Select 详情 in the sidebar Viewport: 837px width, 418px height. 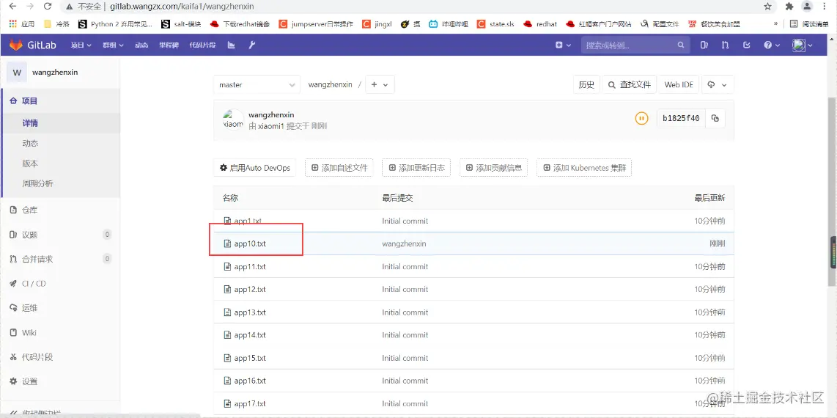[60, 123]
